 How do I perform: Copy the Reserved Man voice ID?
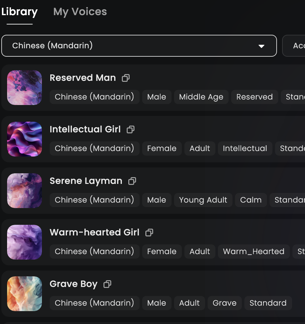pyautogui.click(x=126, y=78)
